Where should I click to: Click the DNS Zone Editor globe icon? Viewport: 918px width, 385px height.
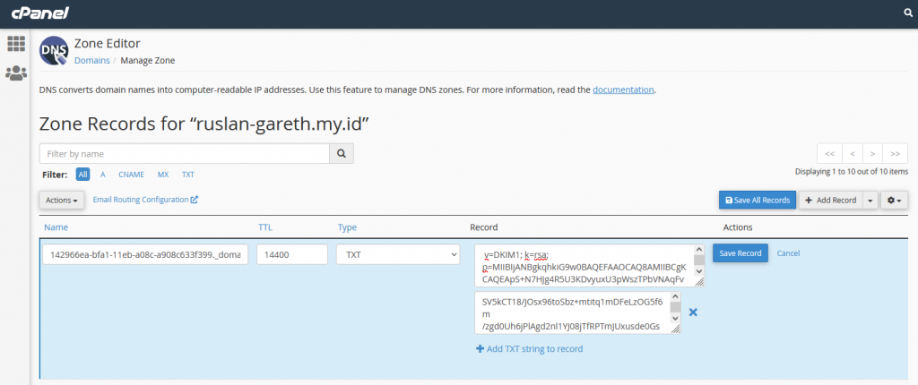(54, 51)
